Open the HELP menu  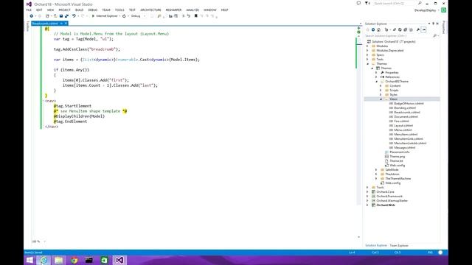[x=224, y=10]
